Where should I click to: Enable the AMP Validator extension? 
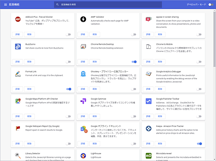click(134, 35)
